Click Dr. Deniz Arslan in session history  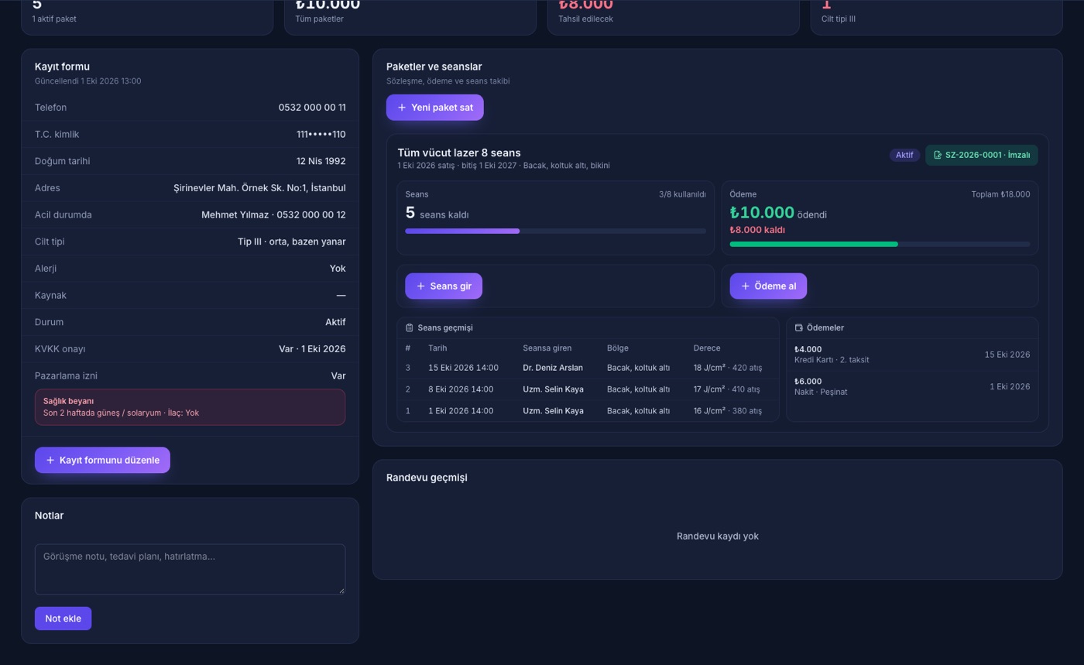[x=553, y=368]
